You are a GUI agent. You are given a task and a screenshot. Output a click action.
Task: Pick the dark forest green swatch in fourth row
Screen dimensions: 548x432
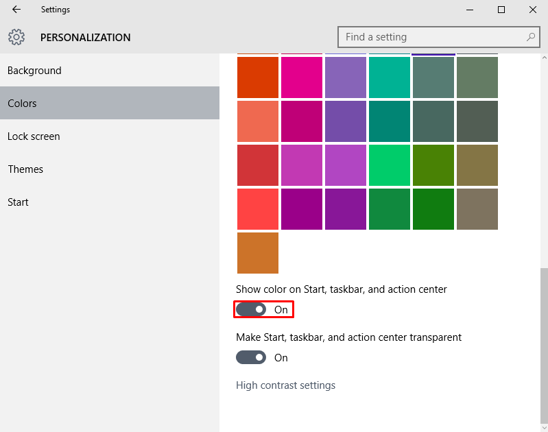point(433,209)
